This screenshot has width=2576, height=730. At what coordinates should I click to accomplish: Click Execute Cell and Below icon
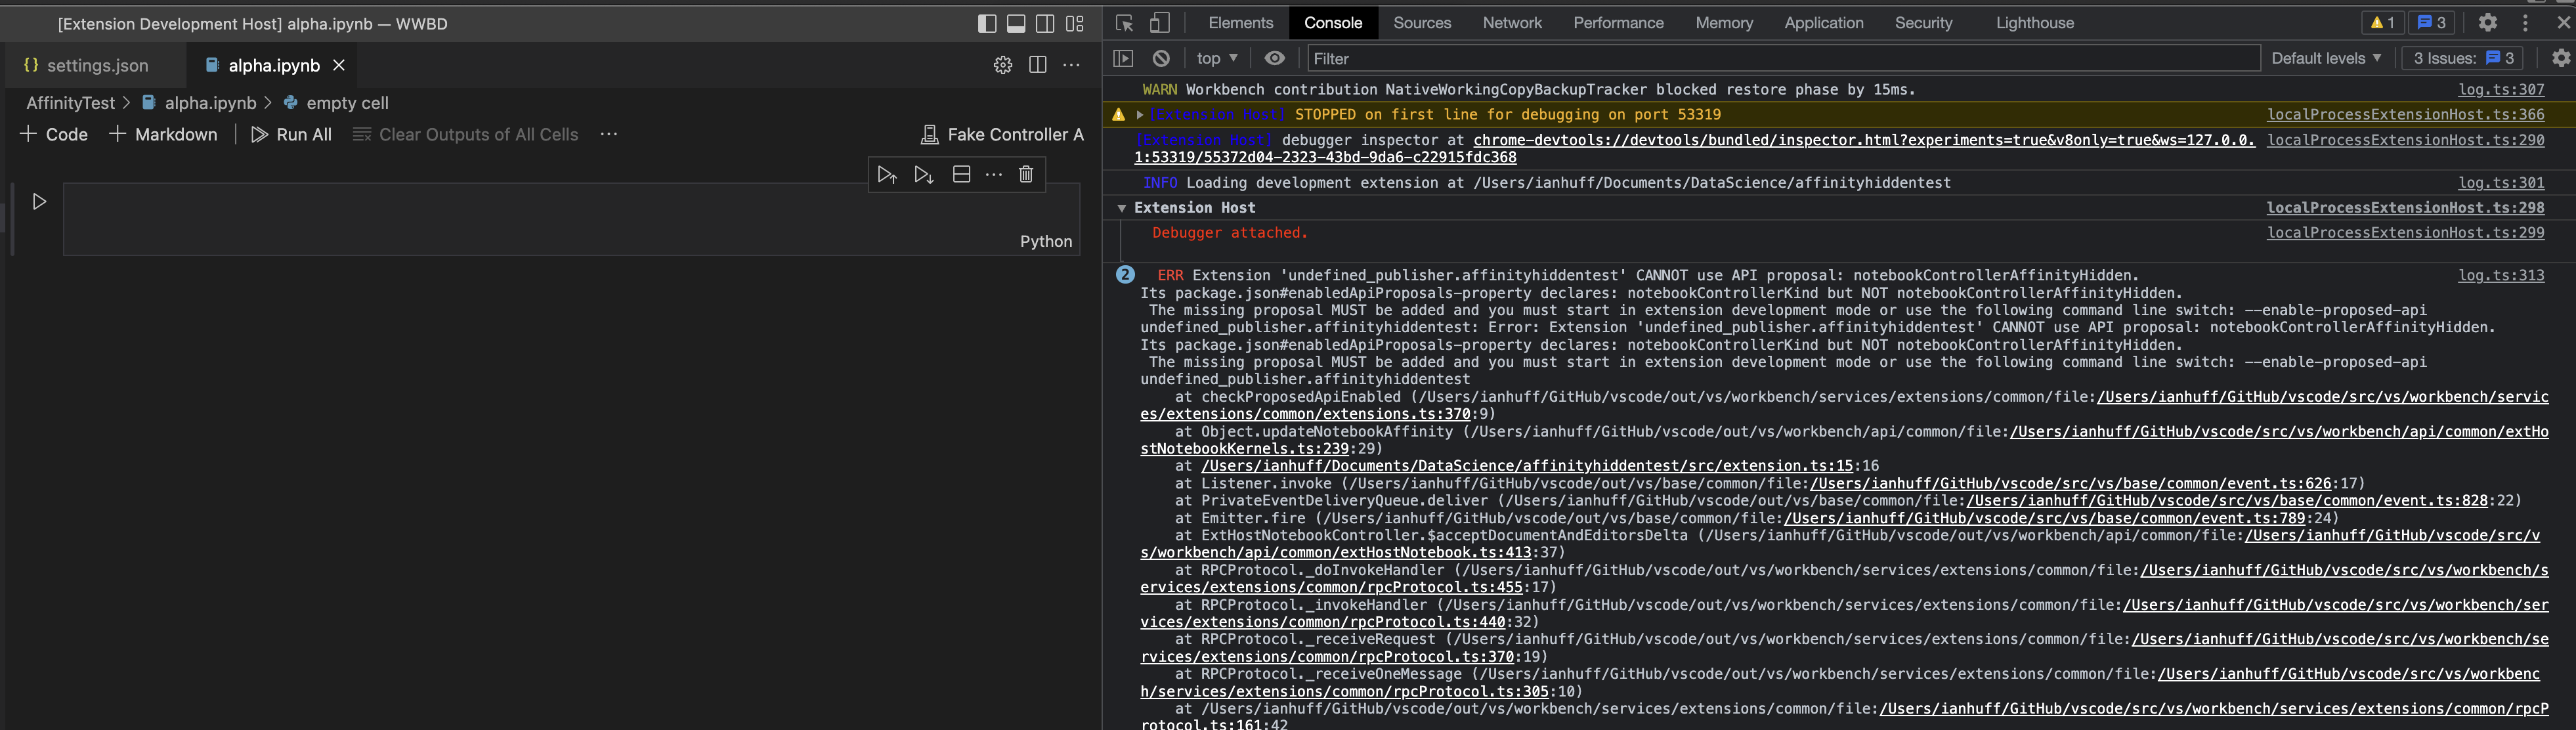[923, 175]
